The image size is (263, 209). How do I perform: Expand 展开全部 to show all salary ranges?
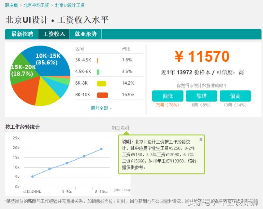click(x=100, y=108)
